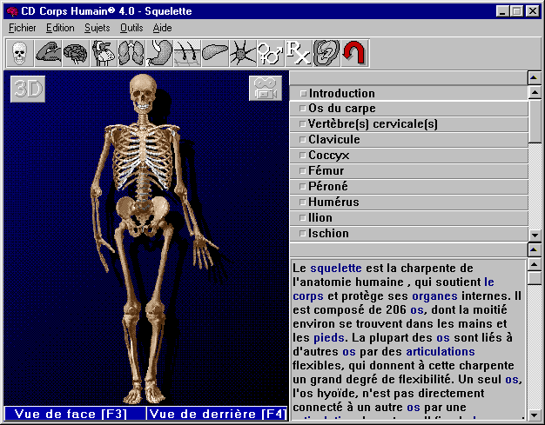Open the muscles section (flexed arm icon)
Image resolution: width=545 pixels, height=425 pixels.
point(47,53)
